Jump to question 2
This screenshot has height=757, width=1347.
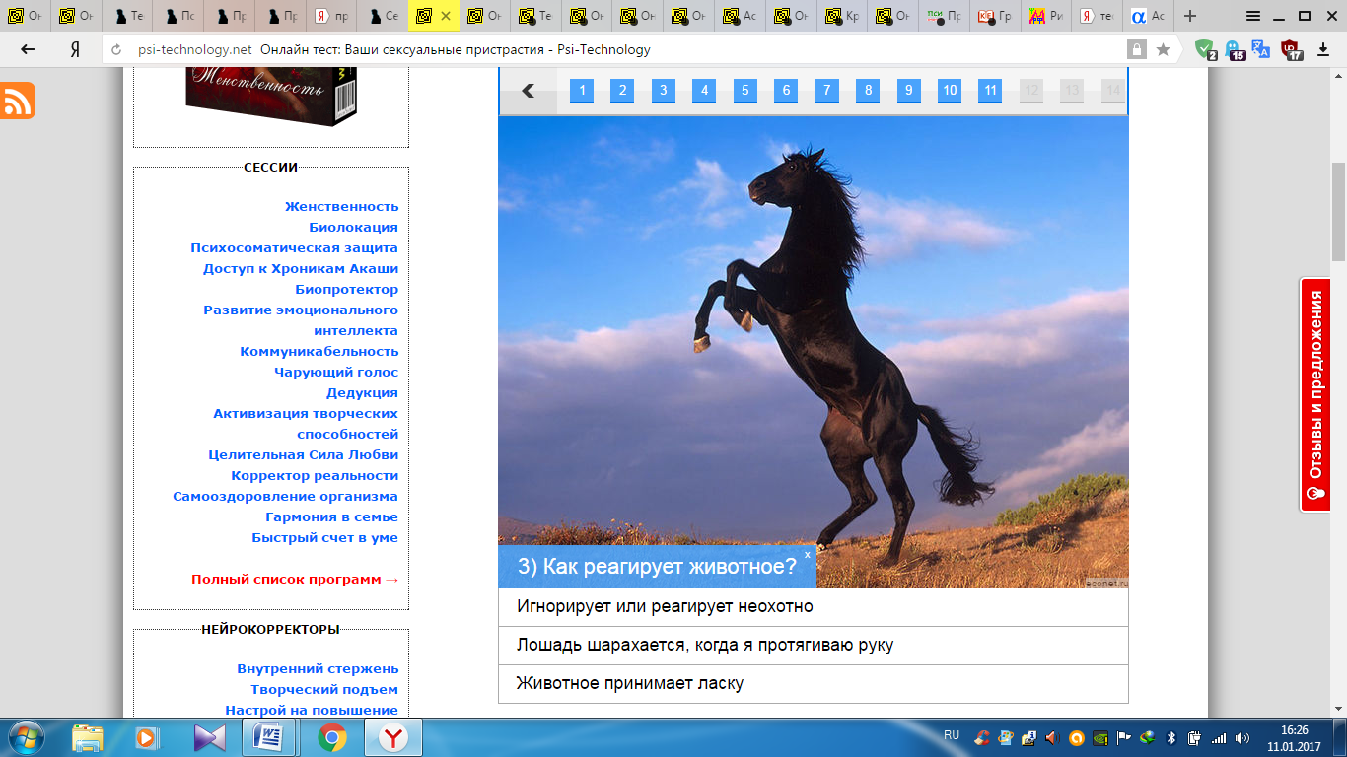pyautogui.click(x=622, y=91)
